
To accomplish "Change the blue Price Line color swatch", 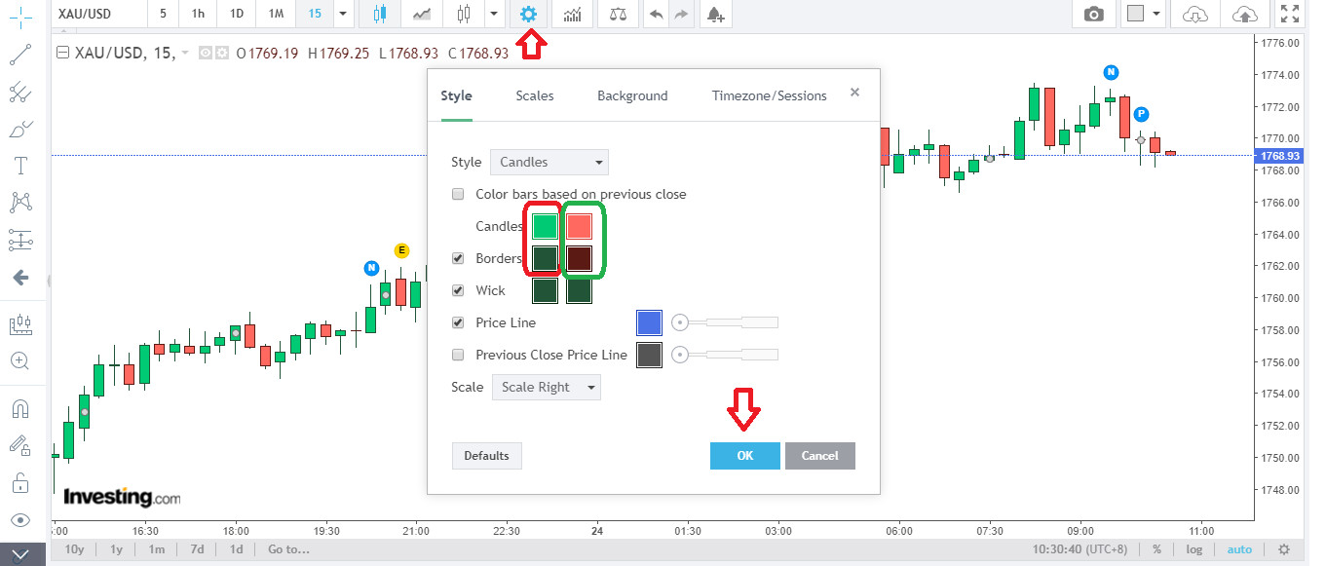I will point(649,322).
